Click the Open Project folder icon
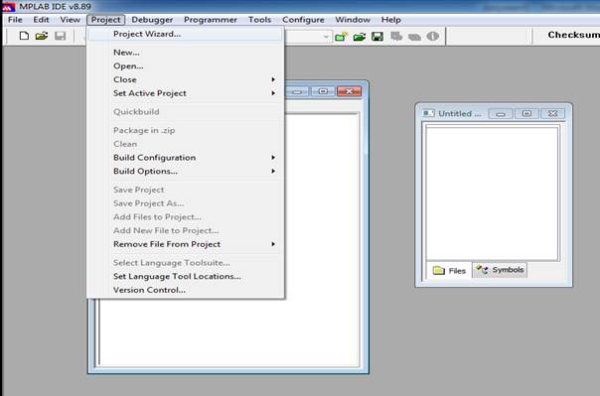This screenshot has width=600, height=396. click(x=360, y=37)
